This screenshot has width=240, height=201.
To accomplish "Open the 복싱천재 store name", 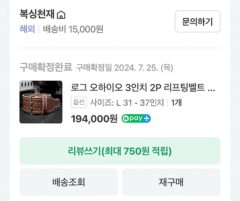I will [x=37, y=14].
